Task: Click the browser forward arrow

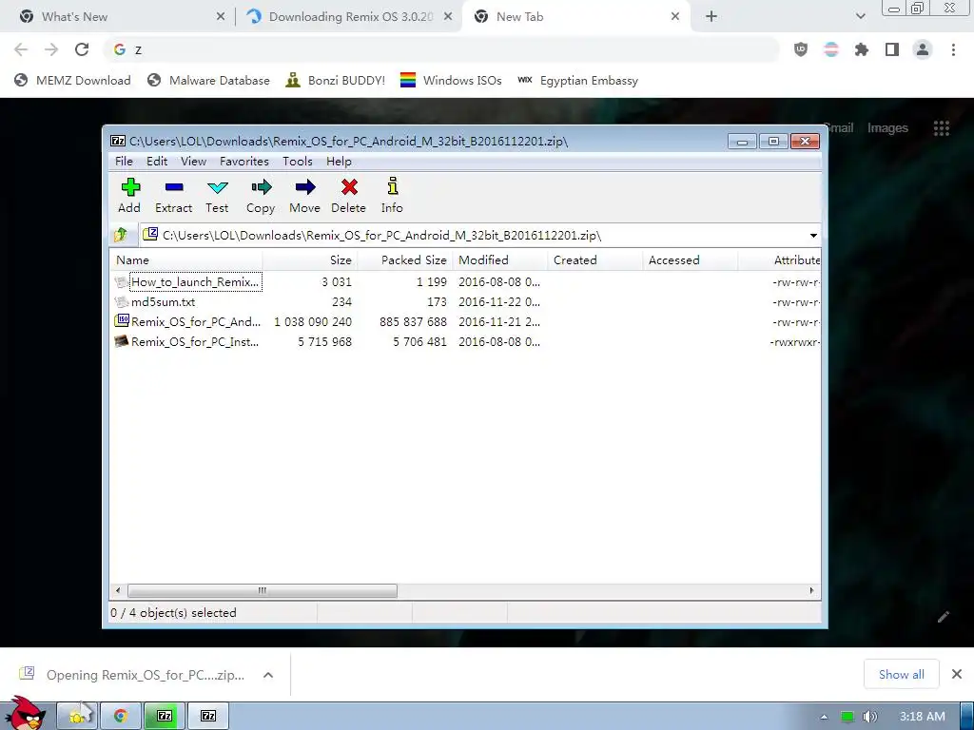Action: coord(51,49)
